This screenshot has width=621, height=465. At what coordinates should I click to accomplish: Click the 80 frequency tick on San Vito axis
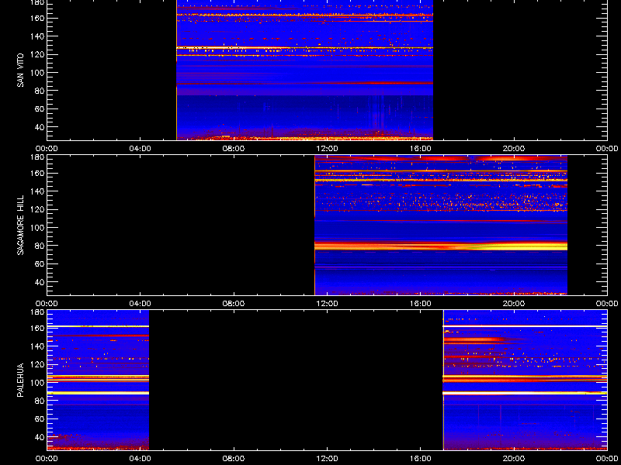click(x=40, y=91)
